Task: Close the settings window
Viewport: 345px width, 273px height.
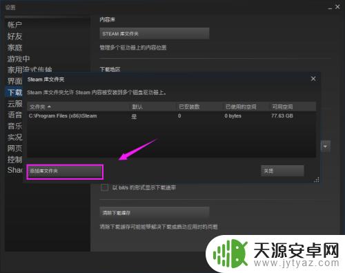Action: [x=337, y=7]
